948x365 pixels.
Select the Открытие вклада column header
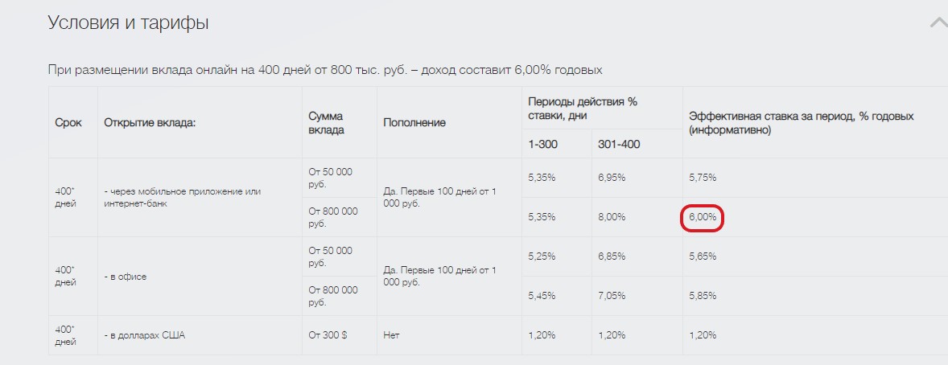coord(151,123)
